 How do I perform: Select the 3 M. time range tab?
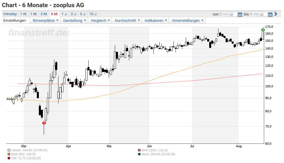point(44,14)
